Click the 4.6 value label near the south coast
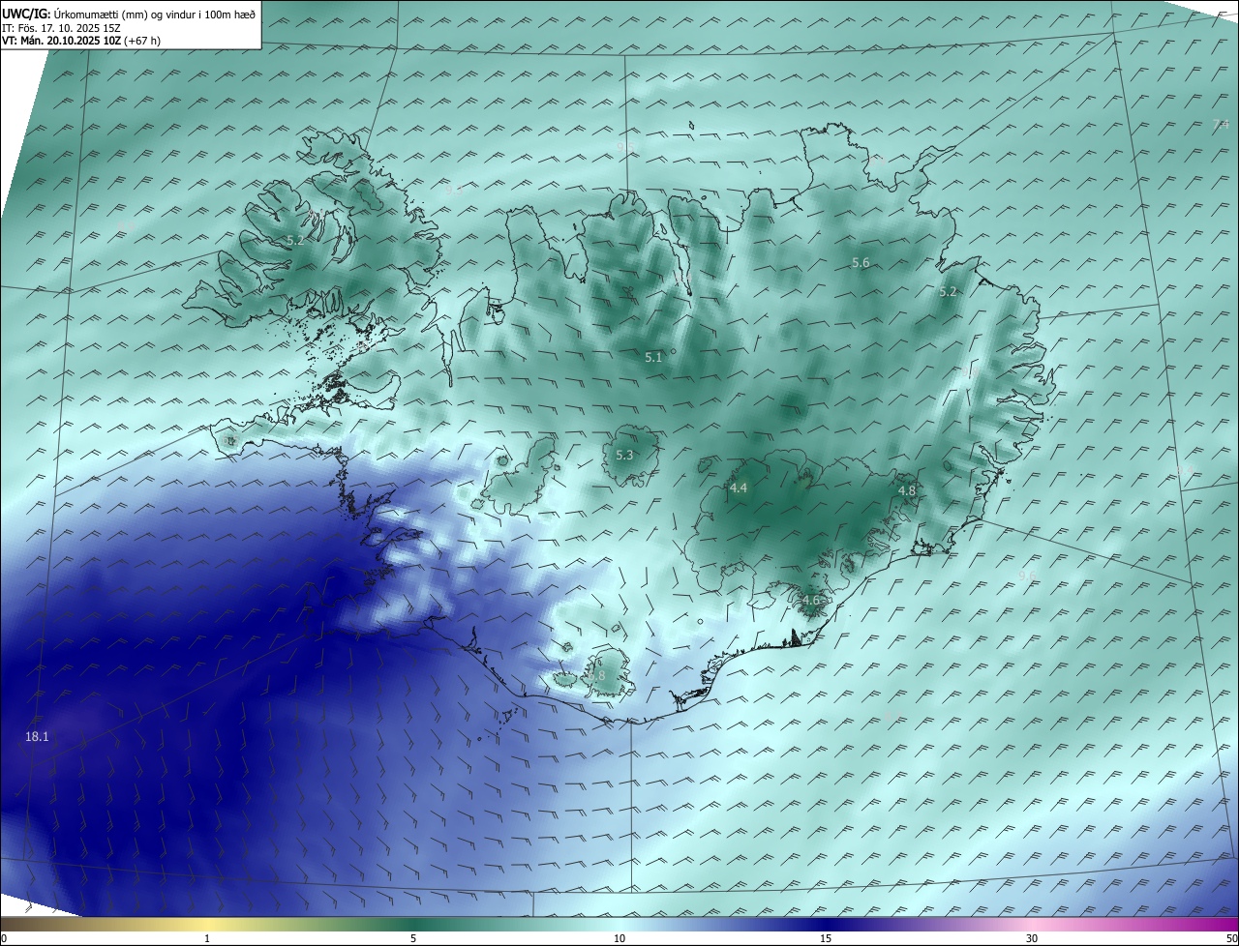Viewport: 1239px width, 946px height. [811, 601]
